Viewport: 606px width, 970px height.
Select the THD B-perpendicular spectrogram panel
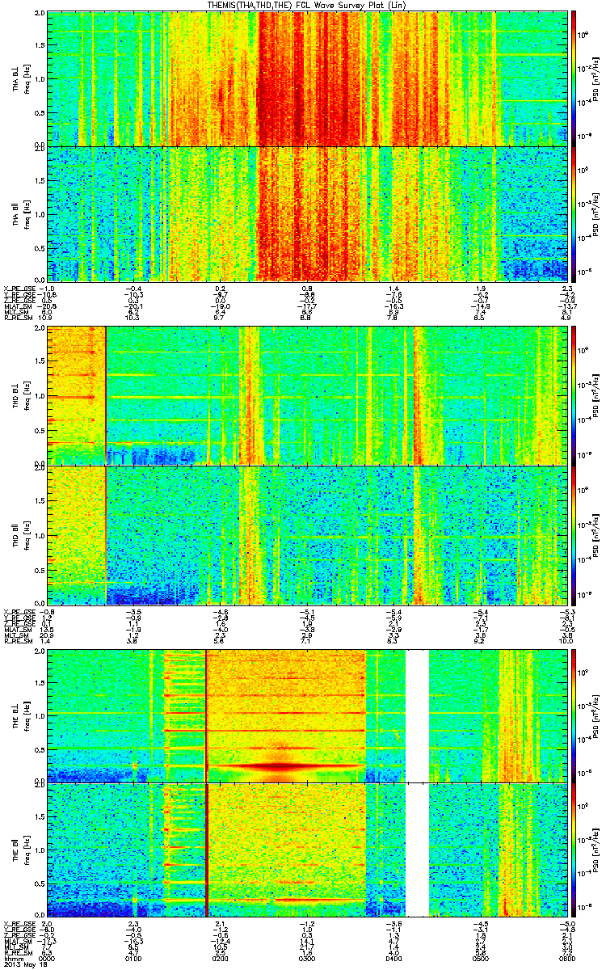[x=306, y=395]
